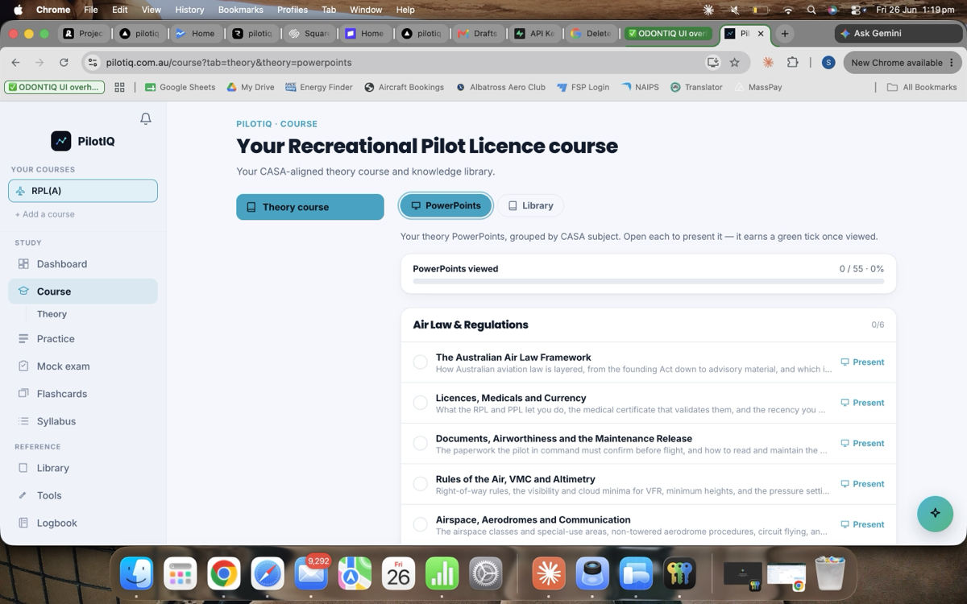Screen dimensions: 967x604
Task: Click New Chrome available button
Action: click(x=902, y=62)
